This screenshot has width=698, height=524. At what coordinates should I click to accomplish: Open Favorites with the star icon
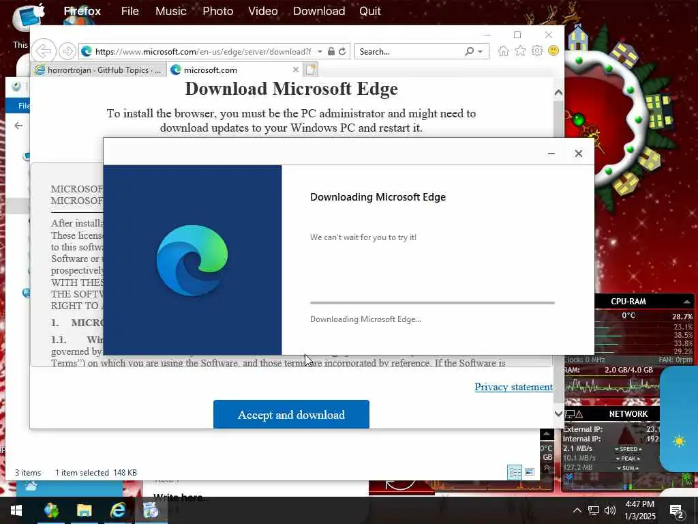click(x=520, y=50)
